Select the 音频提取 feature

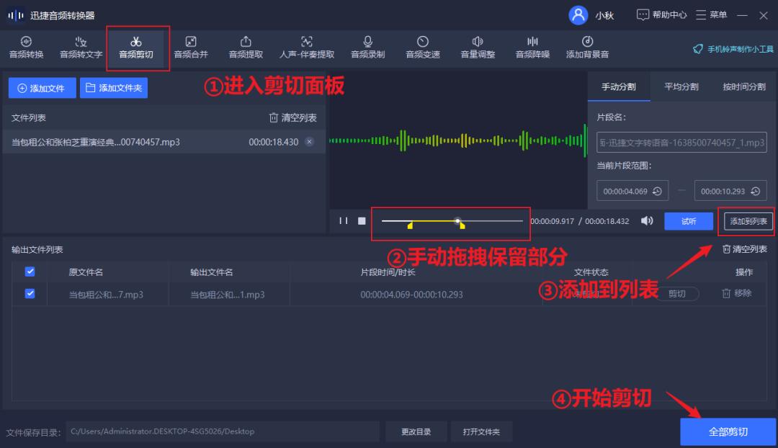(246, 47)
